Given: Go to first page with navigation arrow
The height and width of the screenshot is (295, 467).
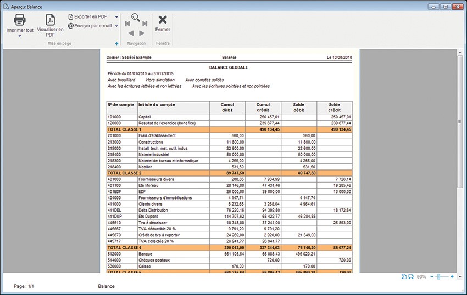Looking at the screenshot, I should [x=127, y=24].
